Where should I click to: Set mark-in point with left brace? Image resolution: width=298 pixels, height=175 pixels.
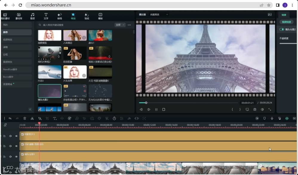tap(232, 110)
